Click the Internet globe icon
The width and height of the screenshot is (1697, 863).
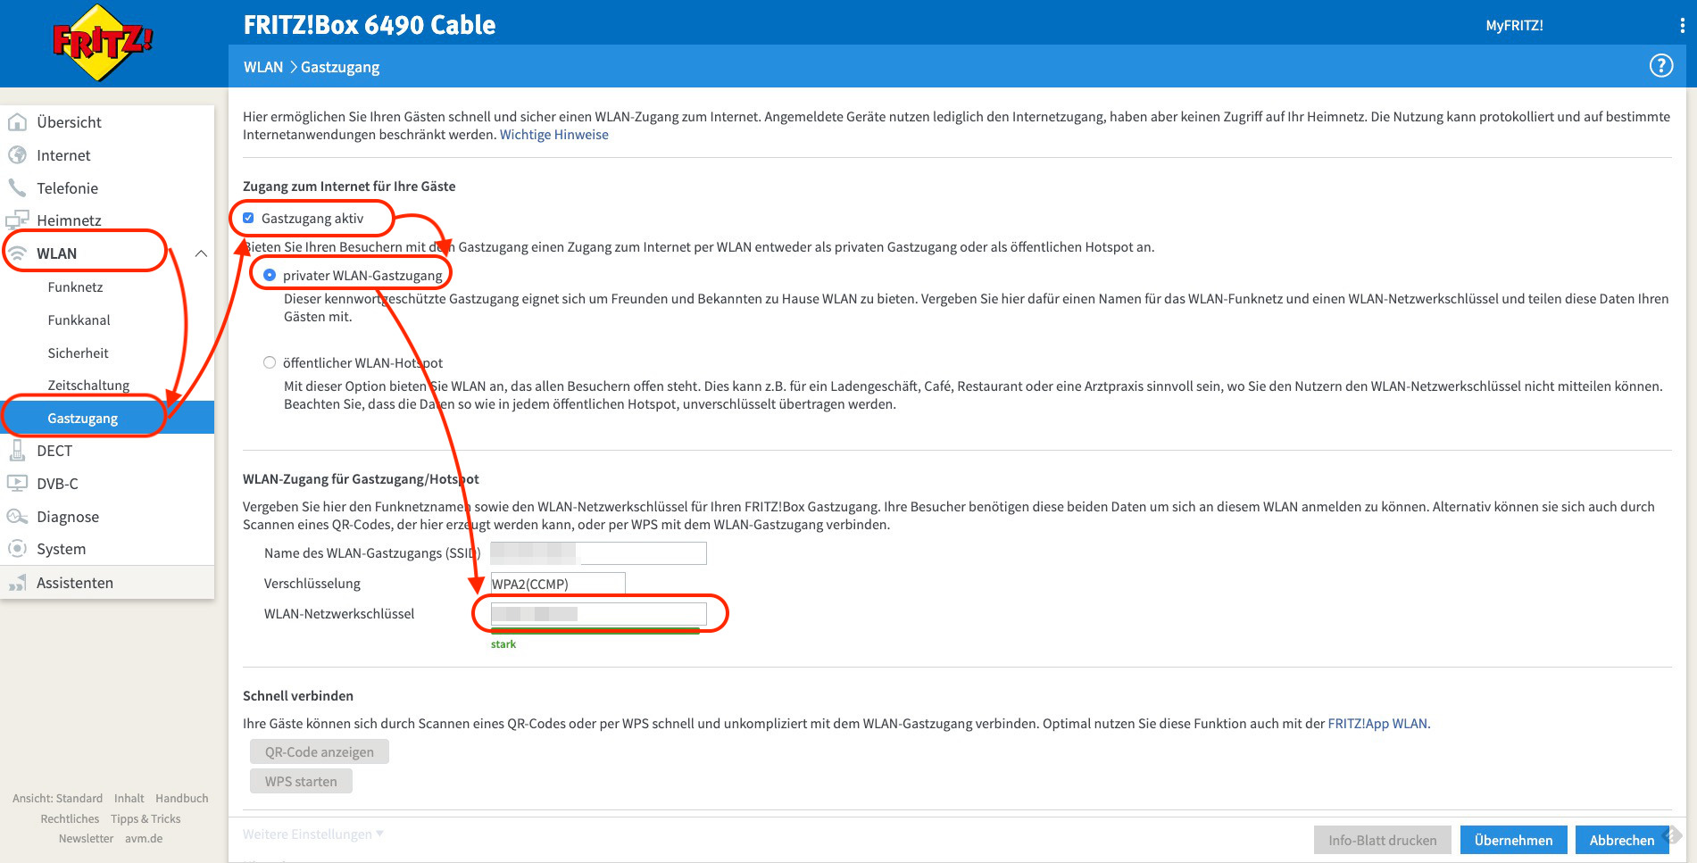point(17,155)
